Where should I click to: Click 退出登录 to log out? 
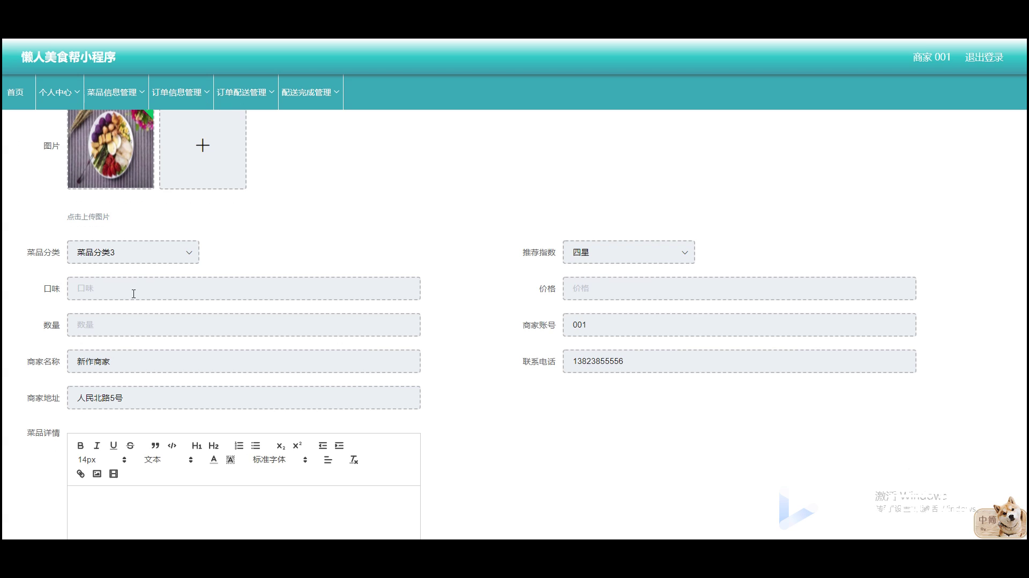pos(984,57)
